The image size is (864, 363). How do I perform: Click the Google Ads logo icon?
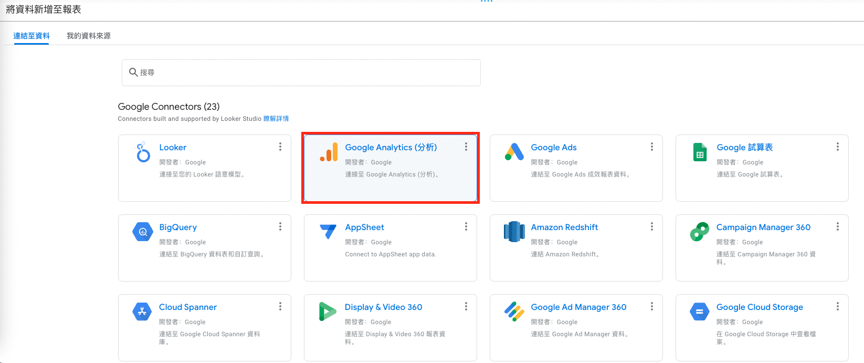coord(514,152)
